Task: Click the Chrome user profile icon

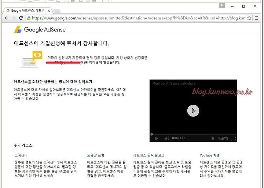Action: tap(222, 5)
